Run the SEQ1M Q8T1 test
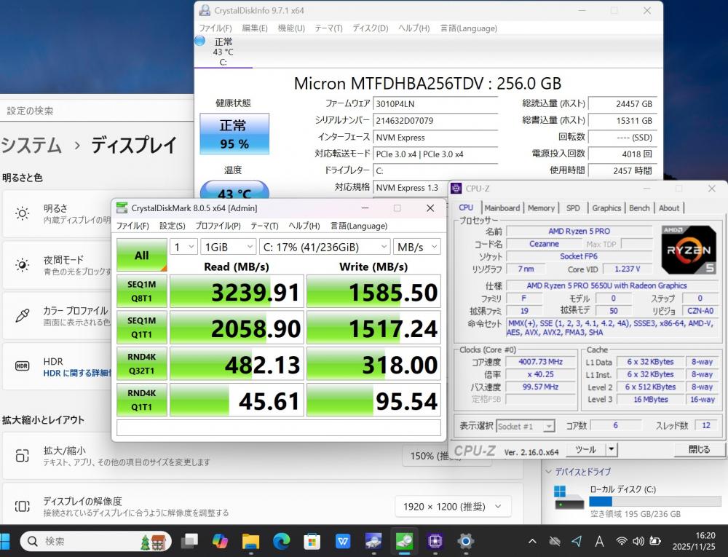Viewport: 728px width, 557px height. tap(141, 291)
